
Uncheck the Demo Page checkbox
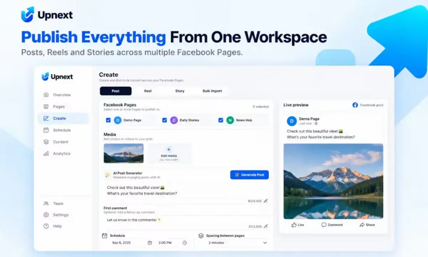point(108,120)
